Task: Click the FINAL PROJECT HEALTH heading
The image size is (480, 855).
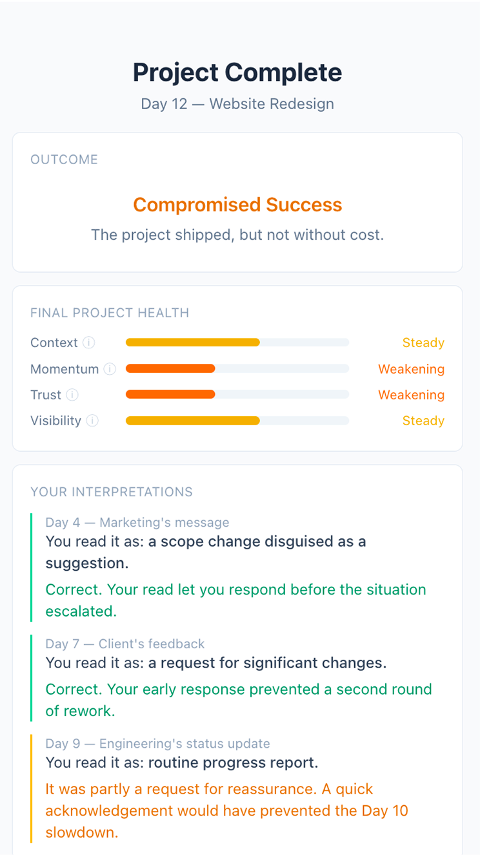Action: click(110, 313)
